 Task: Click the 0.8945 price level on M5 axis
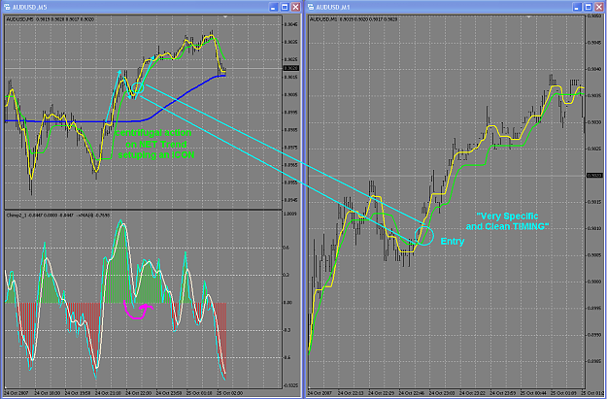290,200
